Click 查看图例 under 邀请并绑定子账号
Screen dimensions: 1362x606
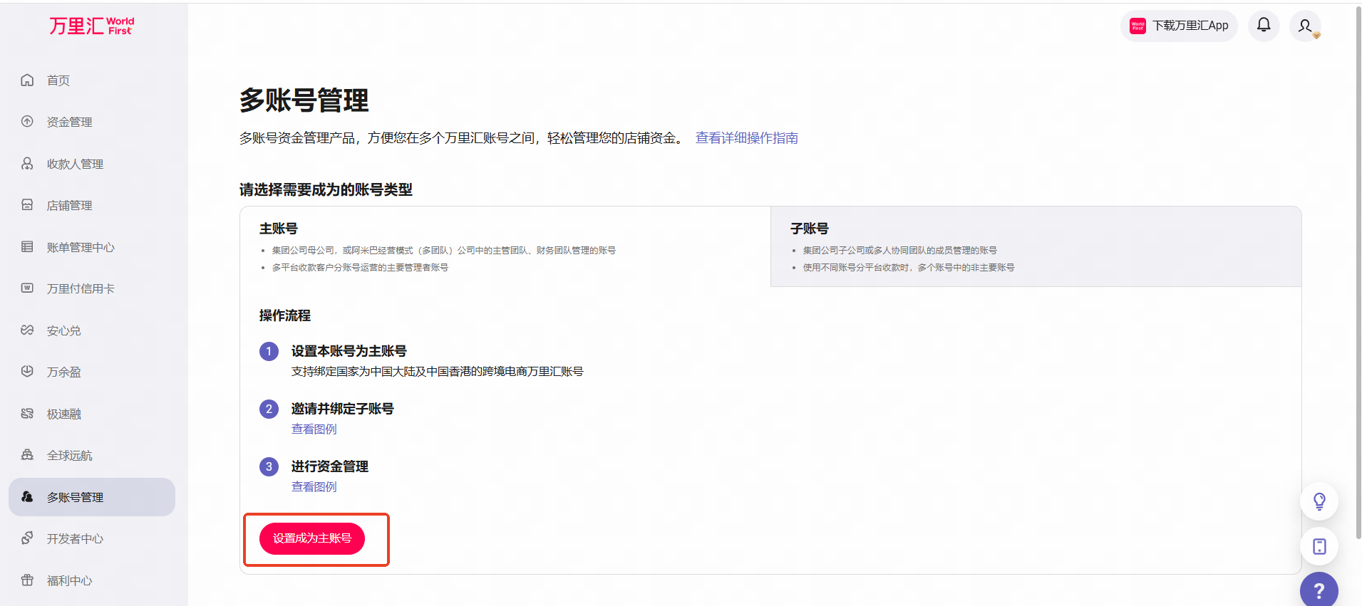[314, 429]
